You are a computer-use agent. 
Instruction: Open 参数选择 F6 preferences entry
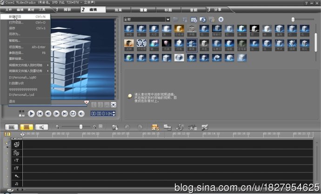coord(26,53)
